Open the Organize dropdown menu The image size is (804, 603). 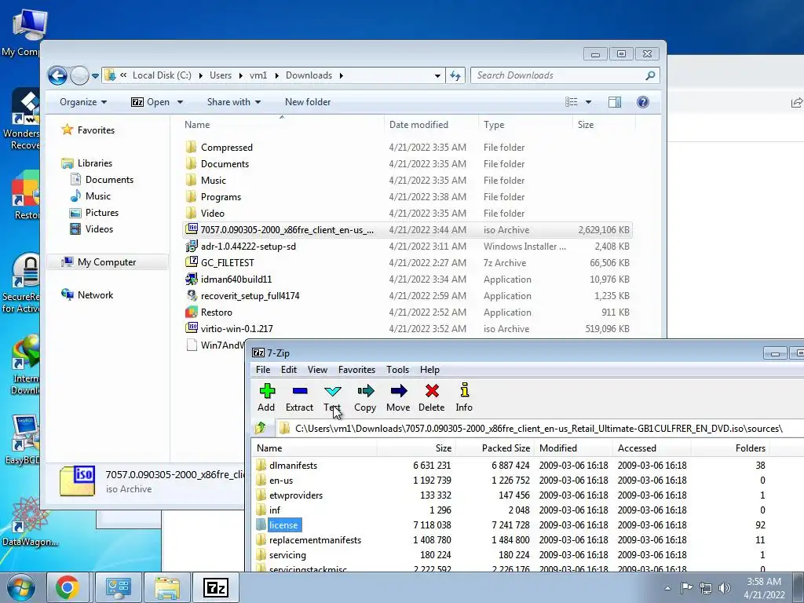click(83, 102)
